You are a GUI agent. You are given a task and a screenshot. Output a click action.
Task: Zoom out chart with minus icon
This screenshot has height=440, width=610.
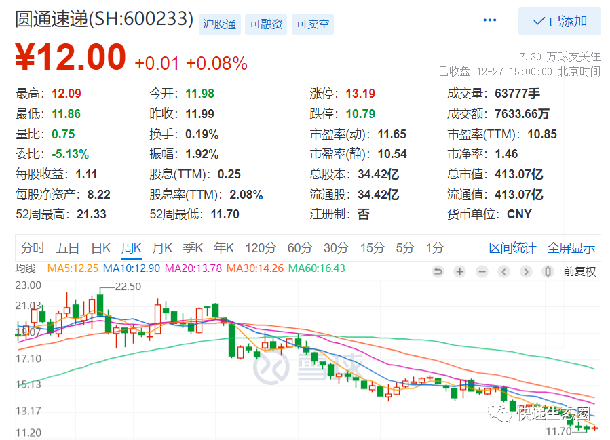(482, 271)
